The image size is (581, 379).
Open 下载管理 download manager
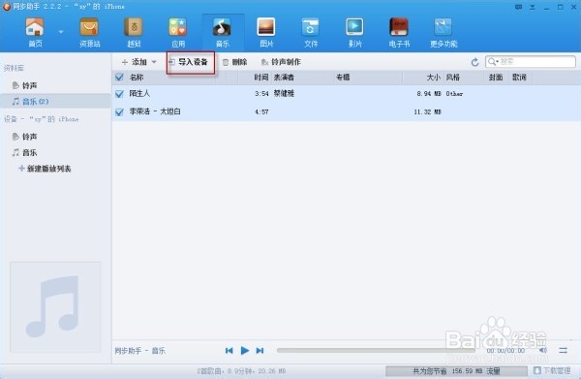pyautogui.click(x=553, y=371)
